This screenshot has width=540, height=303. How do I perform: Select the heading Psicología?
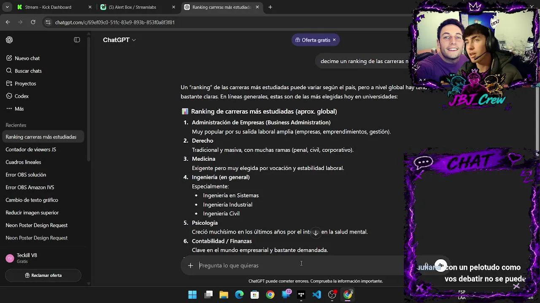click(x=205, y=223)
